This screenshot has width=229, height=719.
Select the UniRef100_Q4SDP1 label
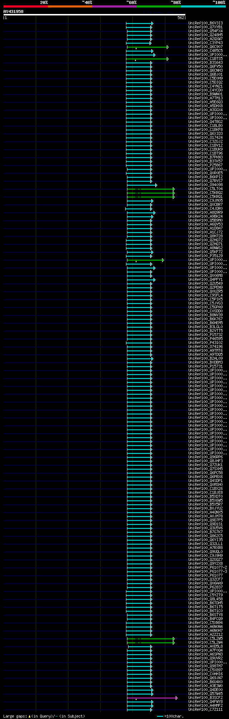205,481
